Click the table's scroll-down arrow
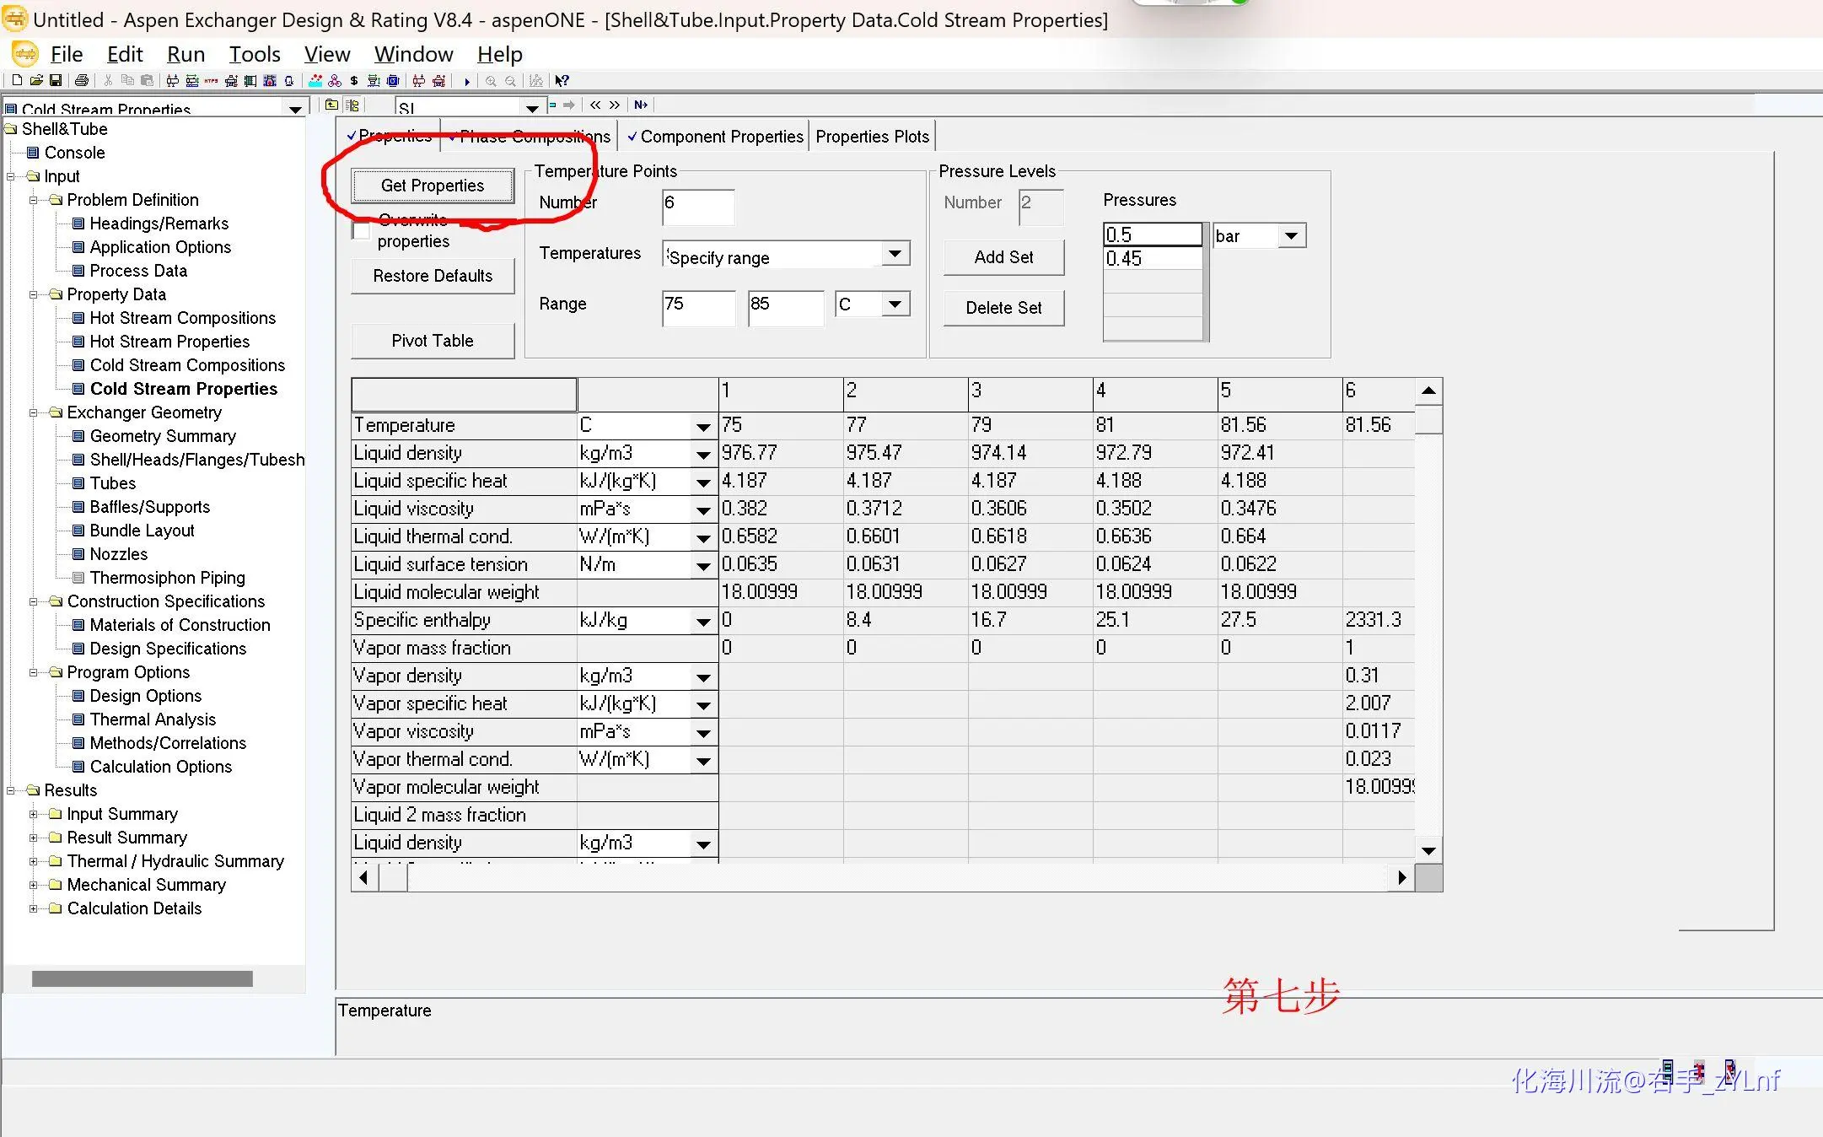The image size is (1823, 1137). [x=1428, y=850]
